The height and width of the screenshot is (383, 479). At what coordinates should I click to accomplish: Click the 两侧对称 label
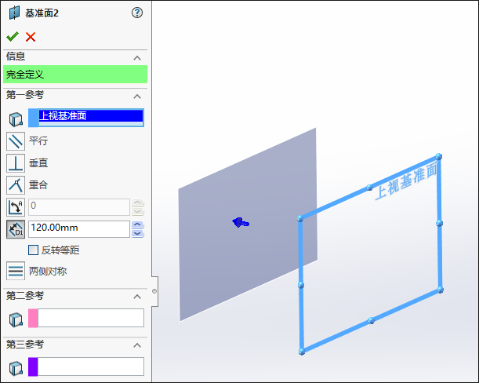48,271
